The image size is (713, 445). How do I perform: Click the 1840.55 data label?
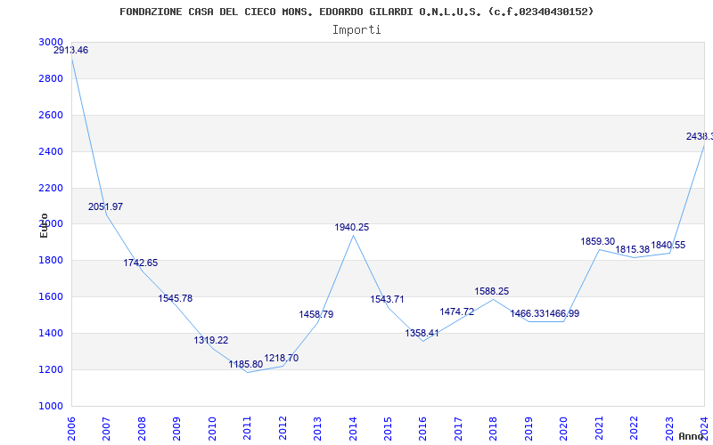click(x=668, y=246)
